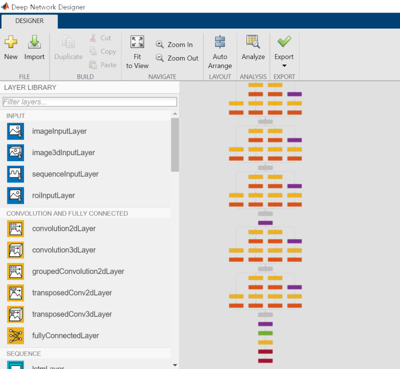The height and width of the screenshot is (369, 400).
Task: Select the convolution3dLayer icon
Action: (x=15, y=250)
